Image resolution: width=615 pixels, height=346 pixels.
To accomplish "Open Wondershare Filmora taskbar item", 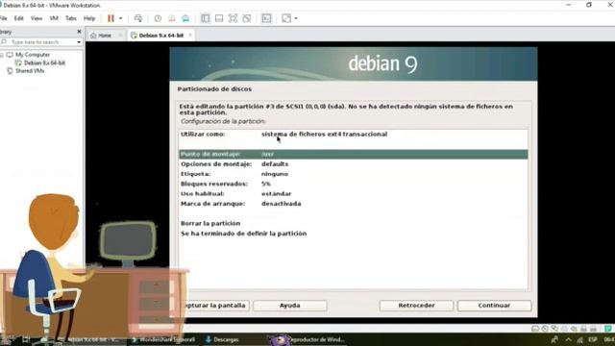I will (164, 339).
